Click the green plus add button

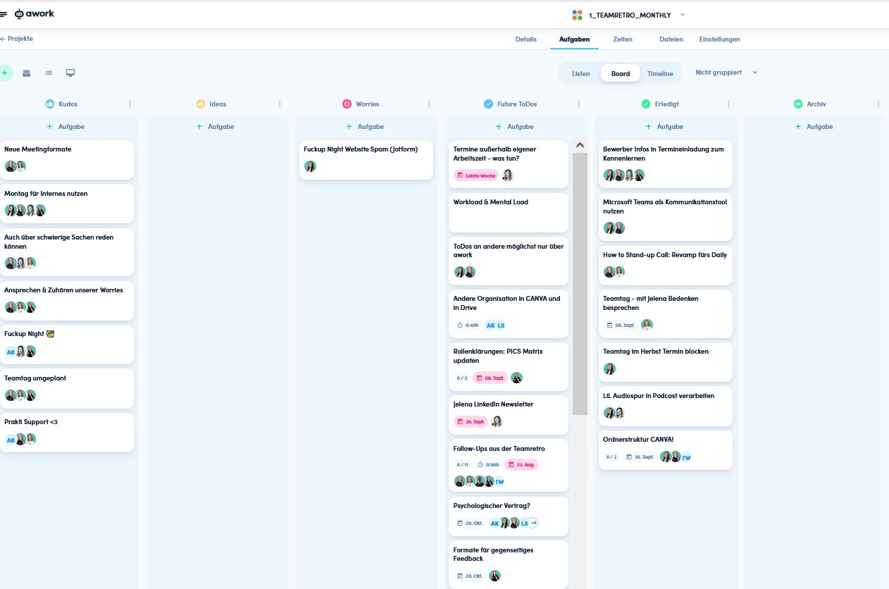[5, 73]
